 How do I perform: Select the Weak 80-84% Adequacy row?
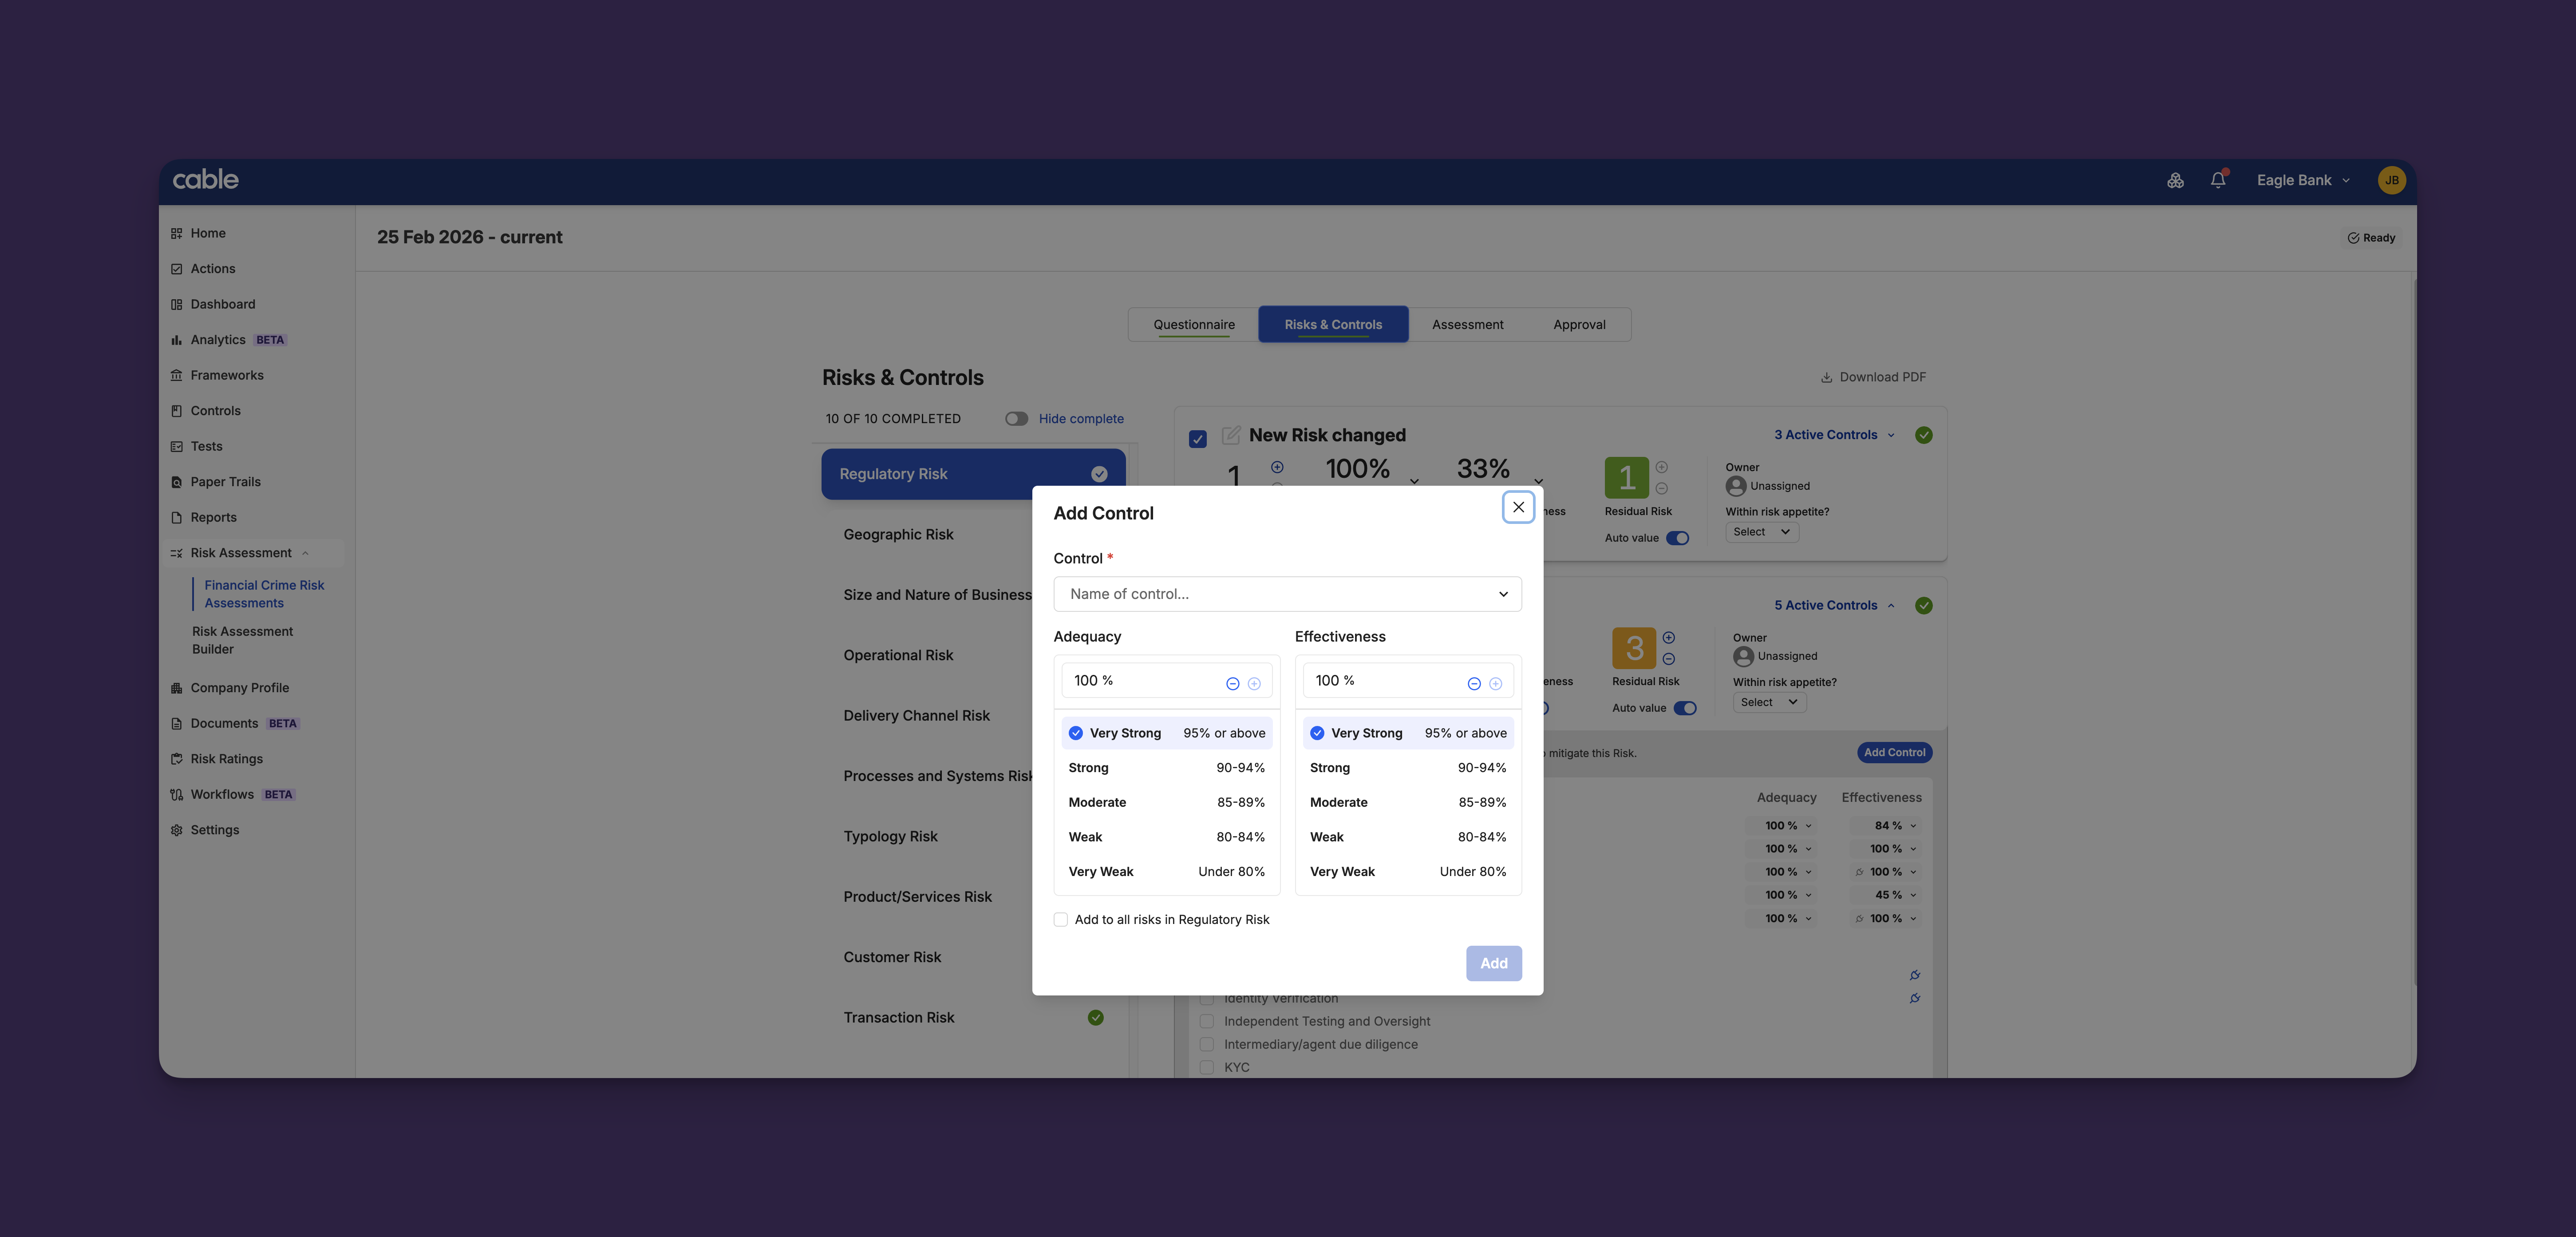[1167, 837]
